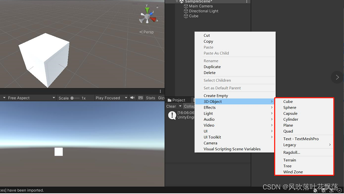
Task: Click the Game view Gizmos button
Action: 161,98
